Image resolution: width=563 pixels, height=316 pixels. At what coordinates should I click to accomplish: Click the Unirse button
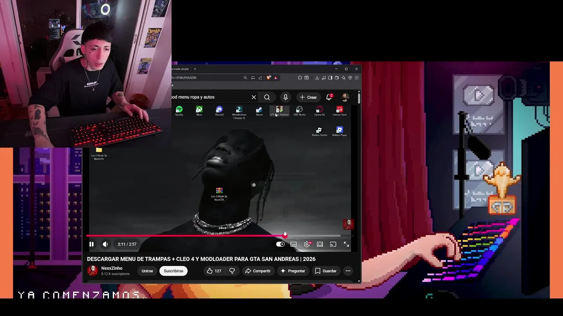pos(147,271)
